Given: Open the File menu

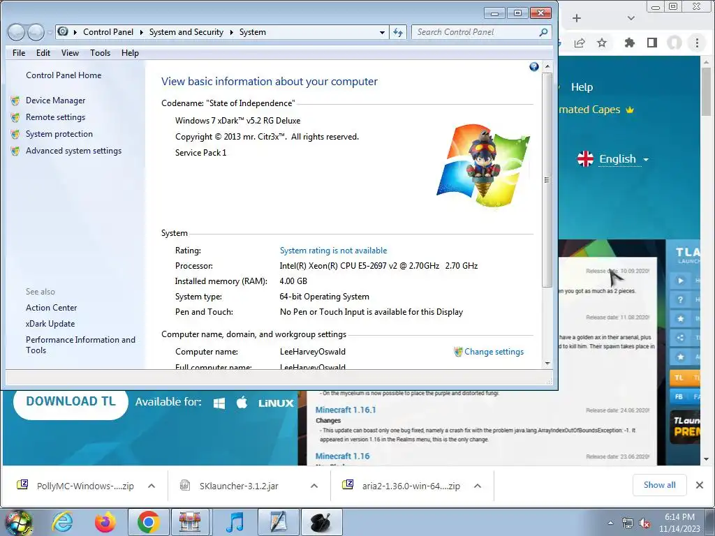Looking at the screenshot, I should 19,53.
